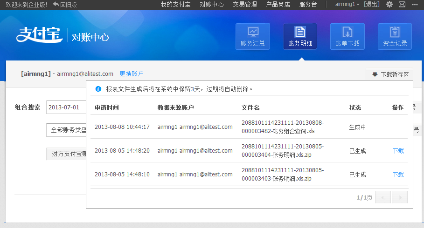The image size is (424, 228).
Task: Go to previous page arrow
Action: point(383,197)
